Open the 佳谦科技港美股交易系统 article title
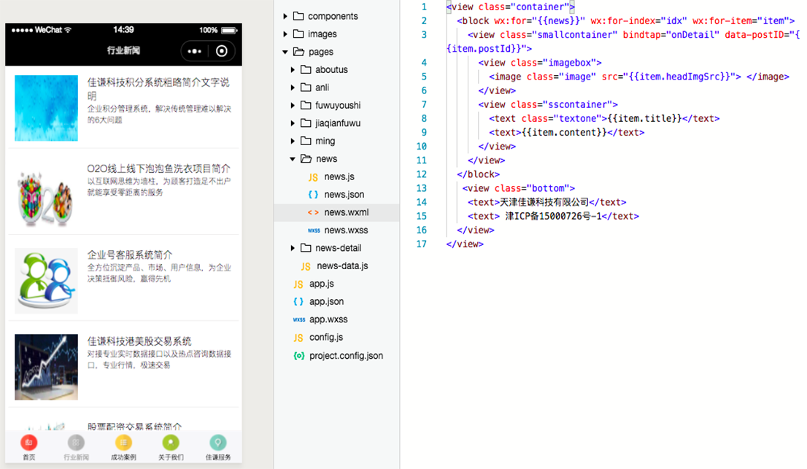Screen dimensions: 807x469 (139, 341)
